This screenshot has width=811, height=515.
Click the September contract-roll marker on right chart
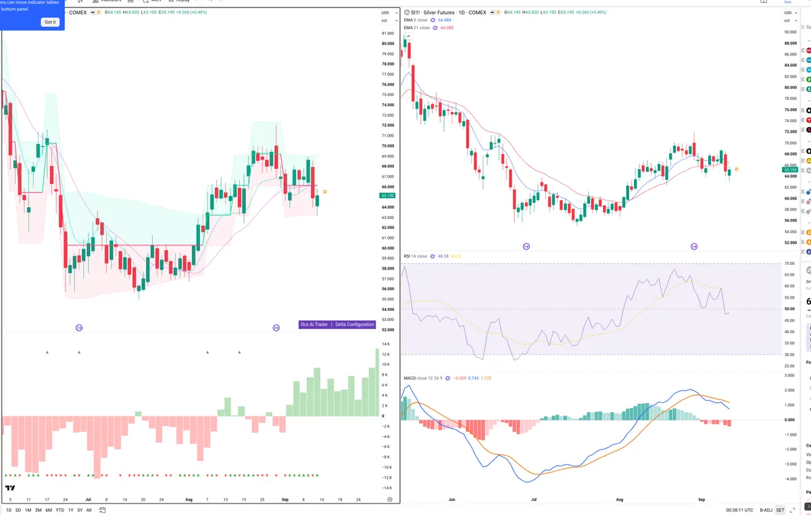693,247
